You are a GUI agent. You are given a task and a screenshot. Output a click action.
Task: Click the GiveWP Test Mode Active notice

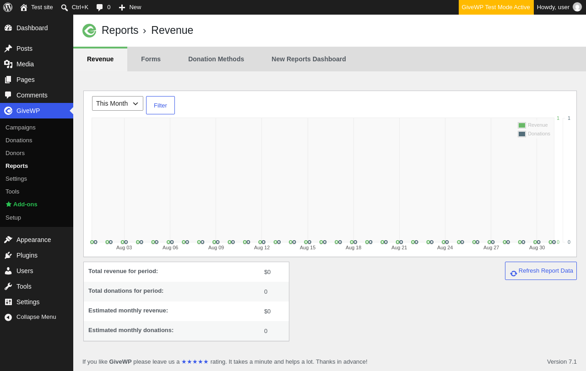496,7
